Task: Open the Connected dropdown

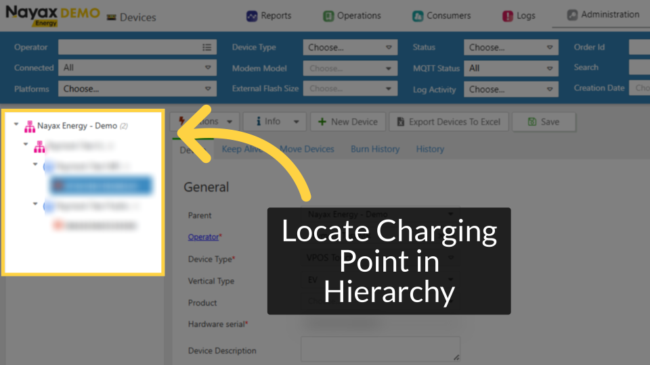Action: click(x=137, y=68)
